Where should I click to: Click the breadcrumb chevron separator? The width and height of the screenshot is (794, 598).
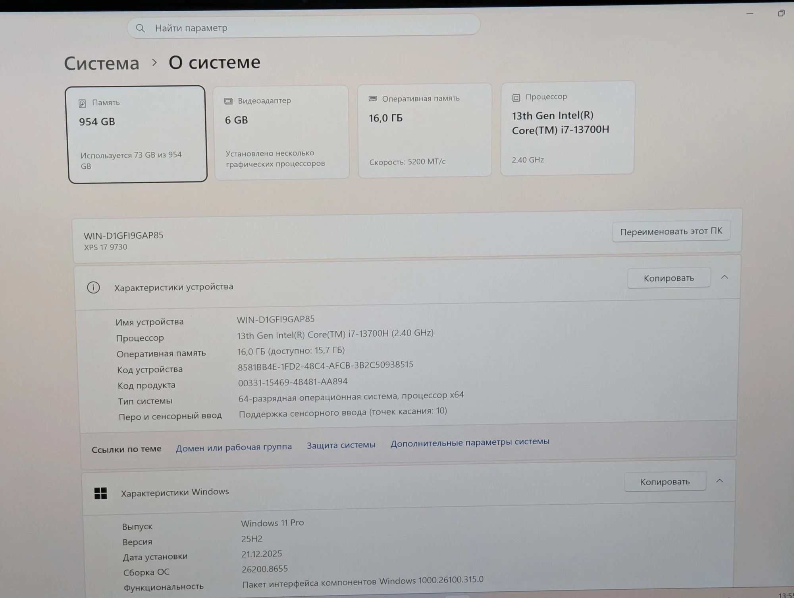[154, 63]
